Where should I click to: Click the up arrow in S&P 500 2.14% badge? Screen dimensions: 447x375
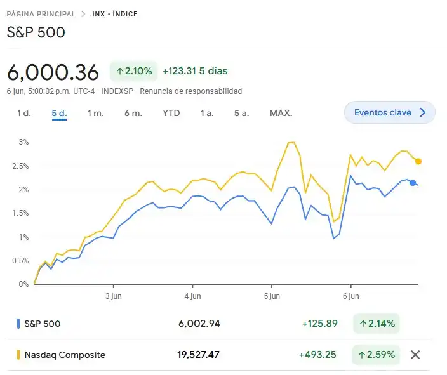363,324
